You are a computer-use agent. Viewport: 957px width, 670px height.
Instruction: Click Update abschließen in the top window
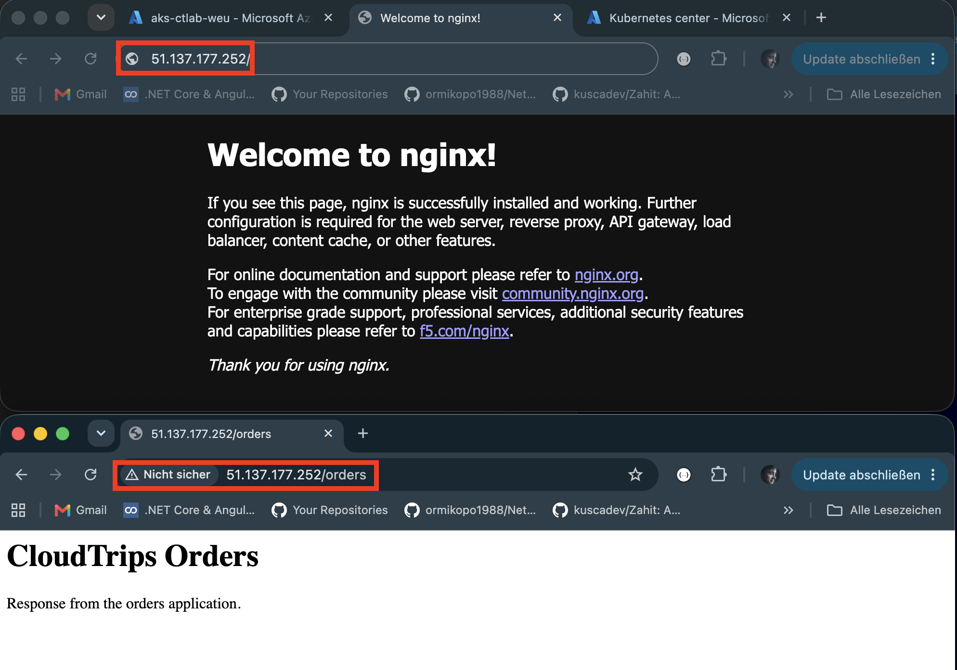[862, 59]
